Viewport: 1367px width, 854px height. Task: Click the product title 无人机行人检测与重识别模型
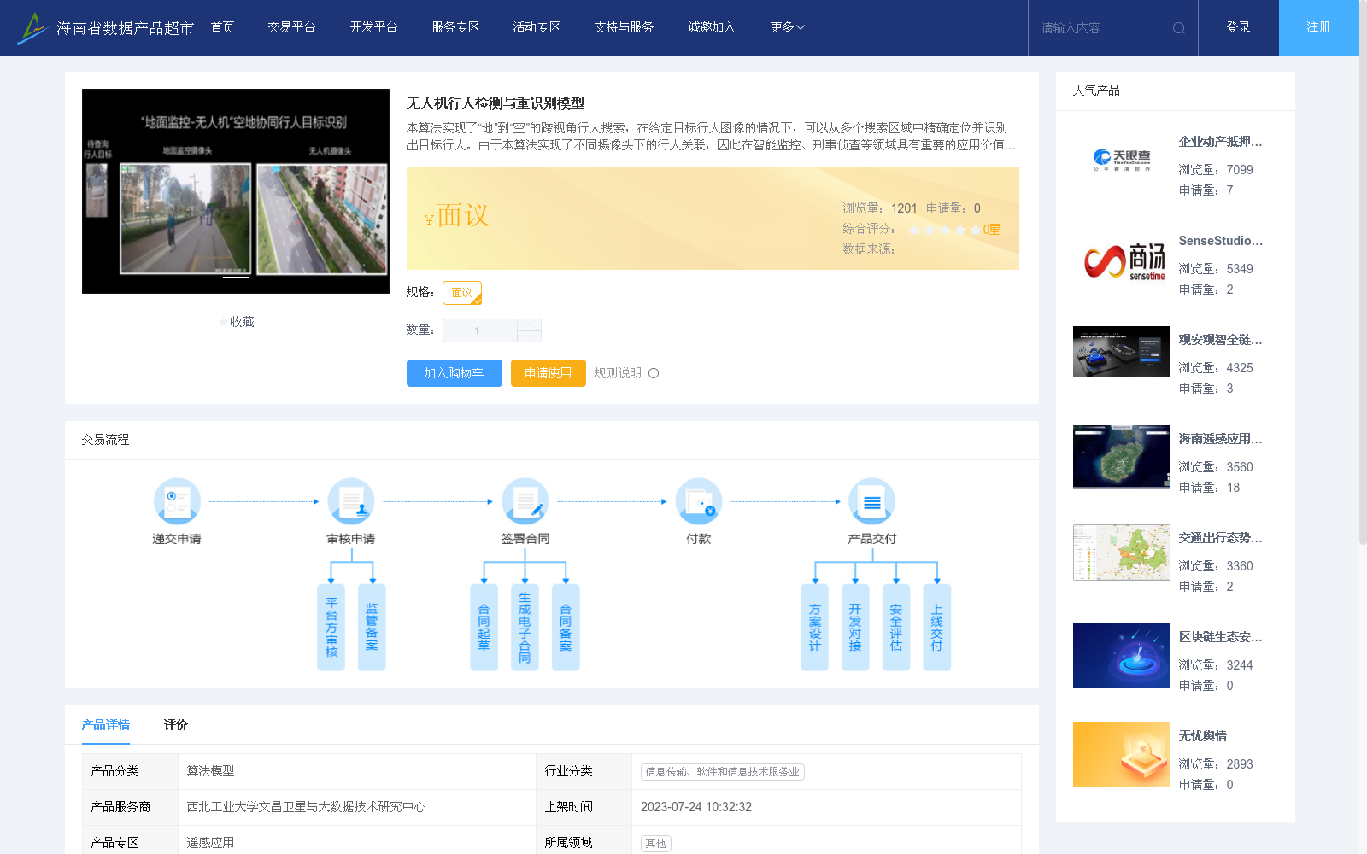[x=496, y=103]
